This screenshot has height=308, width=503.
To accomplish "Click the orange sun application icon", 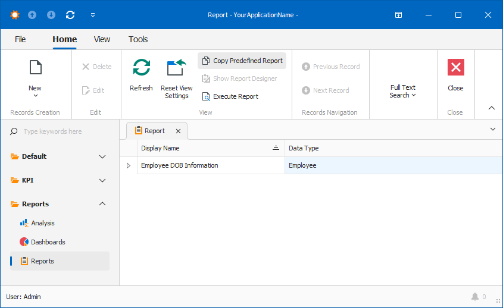I will [x=15, y=15].
